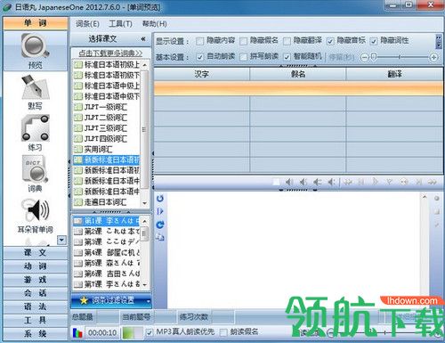The height and width of the screenshot is (343, 445).
Task: Open the 词典 dictionary icon
Action: pyautogui.click(x=35, y=169)
